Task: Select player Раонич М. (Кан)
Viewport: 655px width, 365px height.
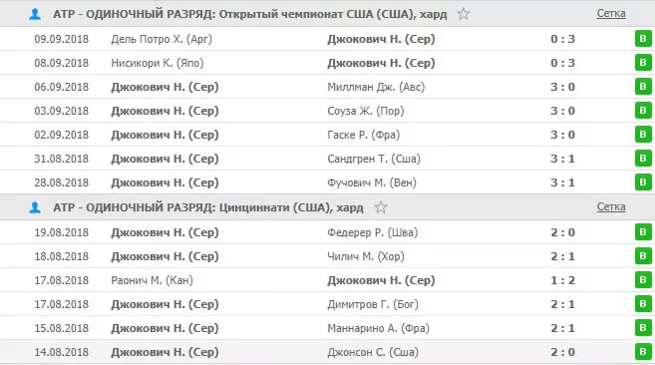Action: (153, 280)
